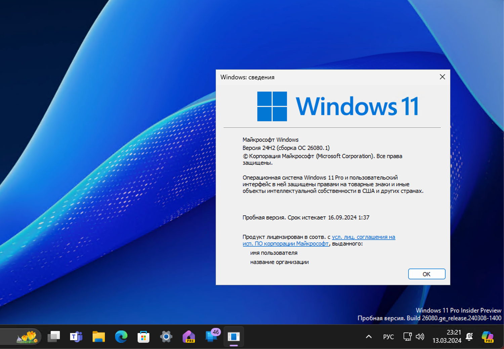The height and width of the screenshot is (349, 504).
Task: Open Microsoft Edge from the taskbar
Action: [121, 337]
